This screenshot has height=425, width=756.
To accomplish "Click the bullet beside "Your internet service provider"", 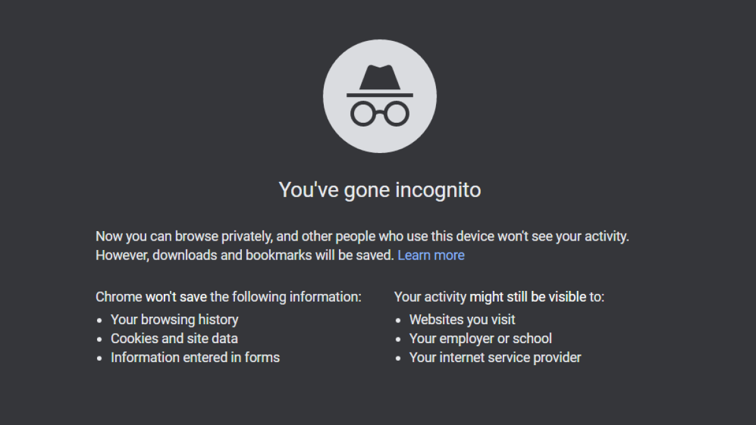I will click(398, 358).
